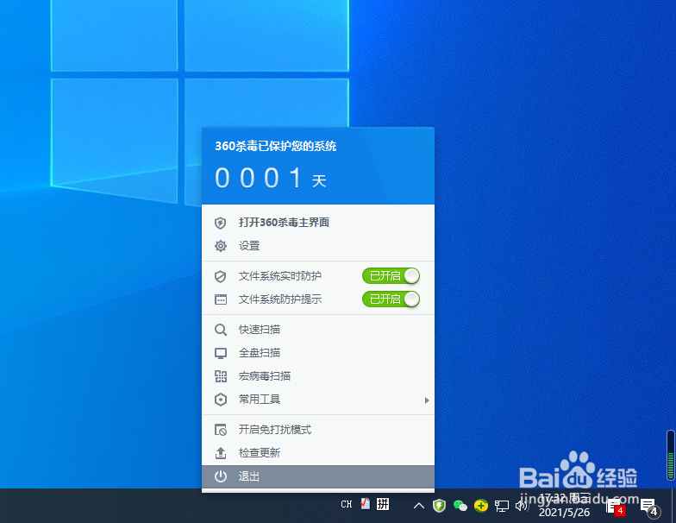Choose 退出 to exit 360 antivirus

[x=317, y=476]
